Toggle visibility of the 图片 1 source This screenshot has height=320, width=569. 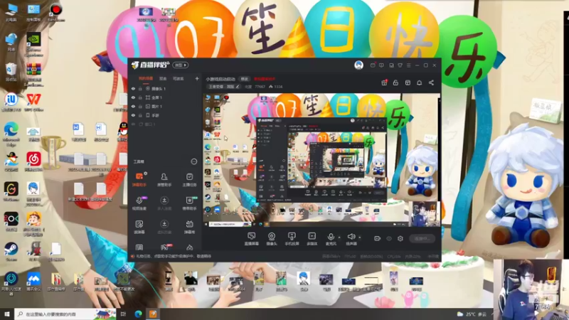tap(133, 106)
